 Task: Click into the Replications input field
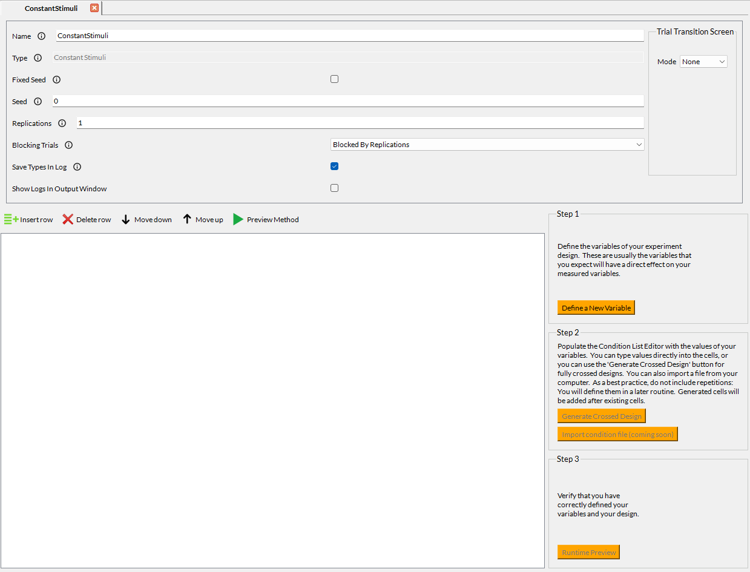[x=360, y=123]
